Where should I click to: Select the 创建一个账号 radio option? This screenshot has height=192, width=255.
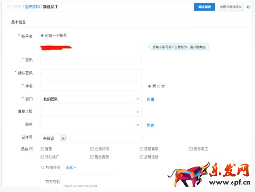pyautogui.click(x=42, y=35)
